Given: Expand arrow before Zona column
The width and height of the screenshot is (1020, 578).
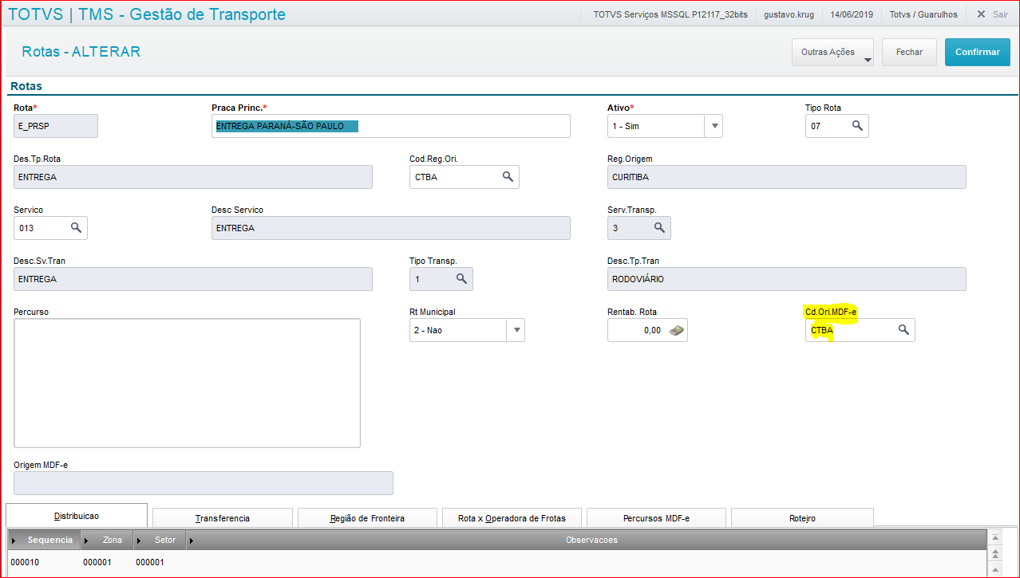Looking at the screenshot, I should (87, 541).
